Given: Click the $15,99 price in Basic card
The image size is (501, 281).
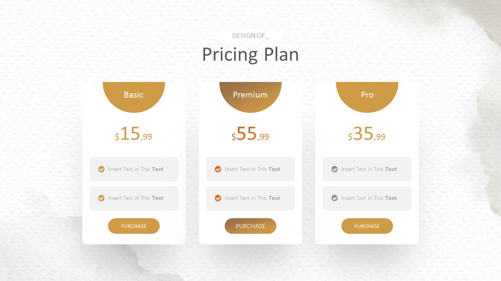Looking at the screenshot, I should (133, 134).
